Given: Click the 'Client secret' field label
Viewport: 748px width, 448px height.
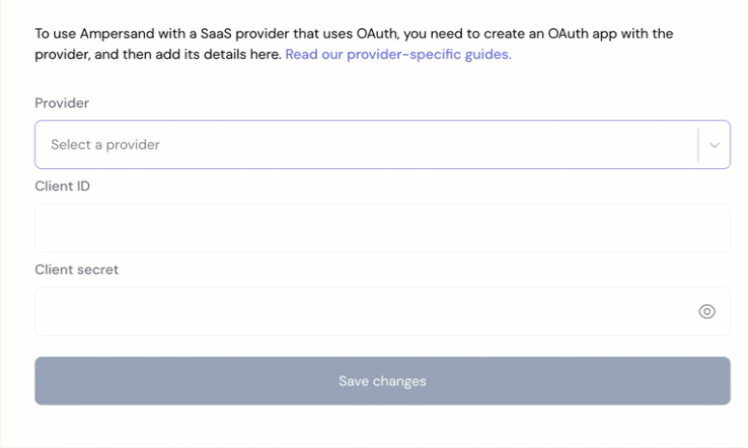Looking at the screenshot, I should pyautogui.click(x=76, y=269).
